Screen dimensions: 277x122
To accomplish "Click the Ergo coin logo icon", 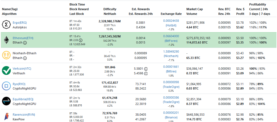I will click(x=6, y=25).
